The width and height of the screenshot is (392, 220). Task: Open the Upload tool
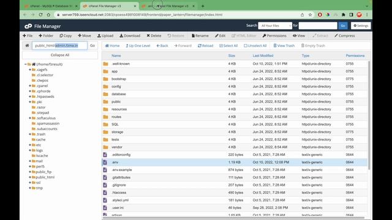pos(105,35)
